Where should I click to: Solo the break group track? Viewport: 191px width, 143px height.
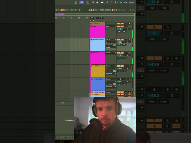click(x=126, y=27)
